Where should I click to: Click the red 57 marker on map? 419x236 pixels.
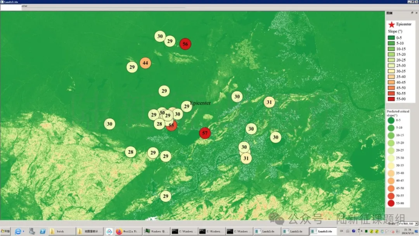pyautogui.click(x=205, y=133)
